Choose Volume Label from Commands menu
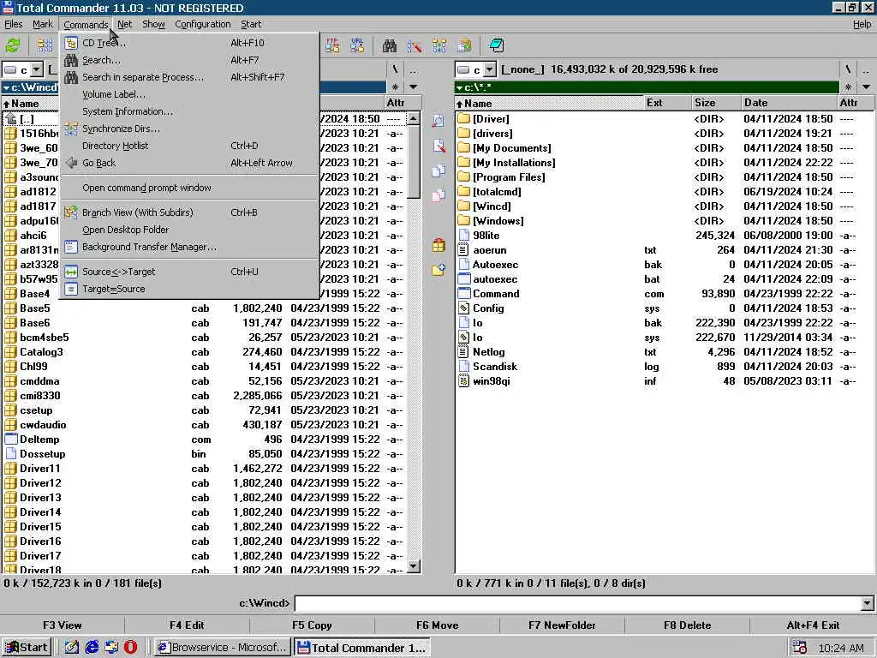 tap(189, 94)
